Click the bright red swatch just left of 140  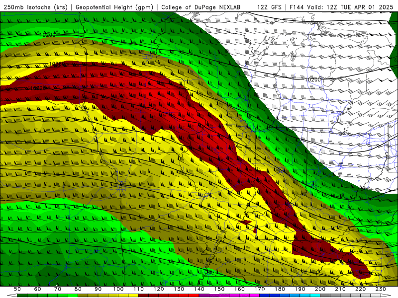pyautogui.click(x=194, y=296)
